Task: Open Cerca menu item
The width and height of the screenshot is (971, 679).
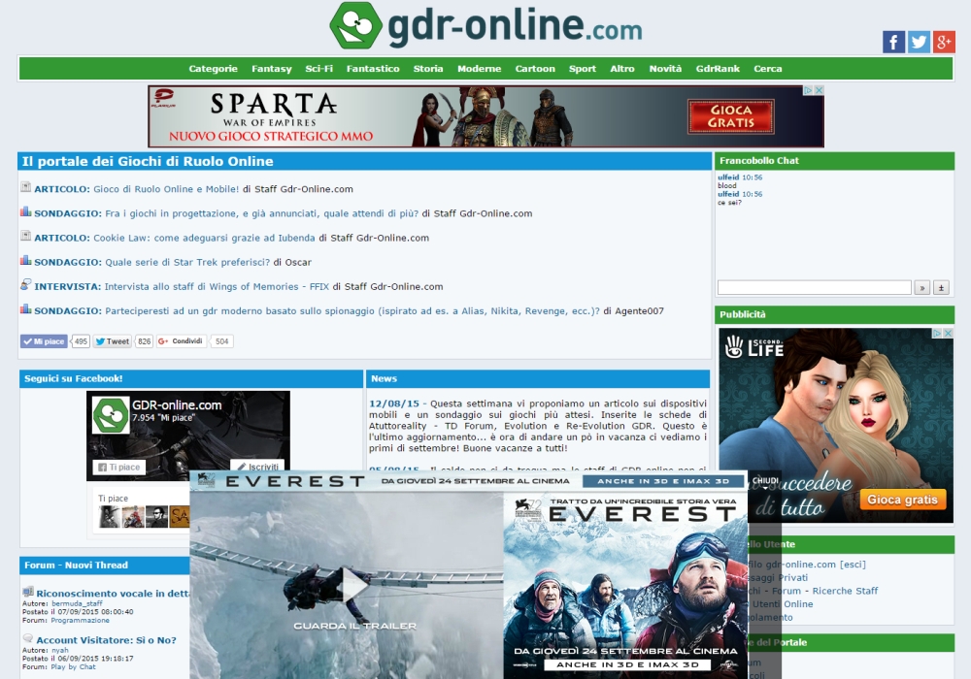Action: [x=768, y=69]
